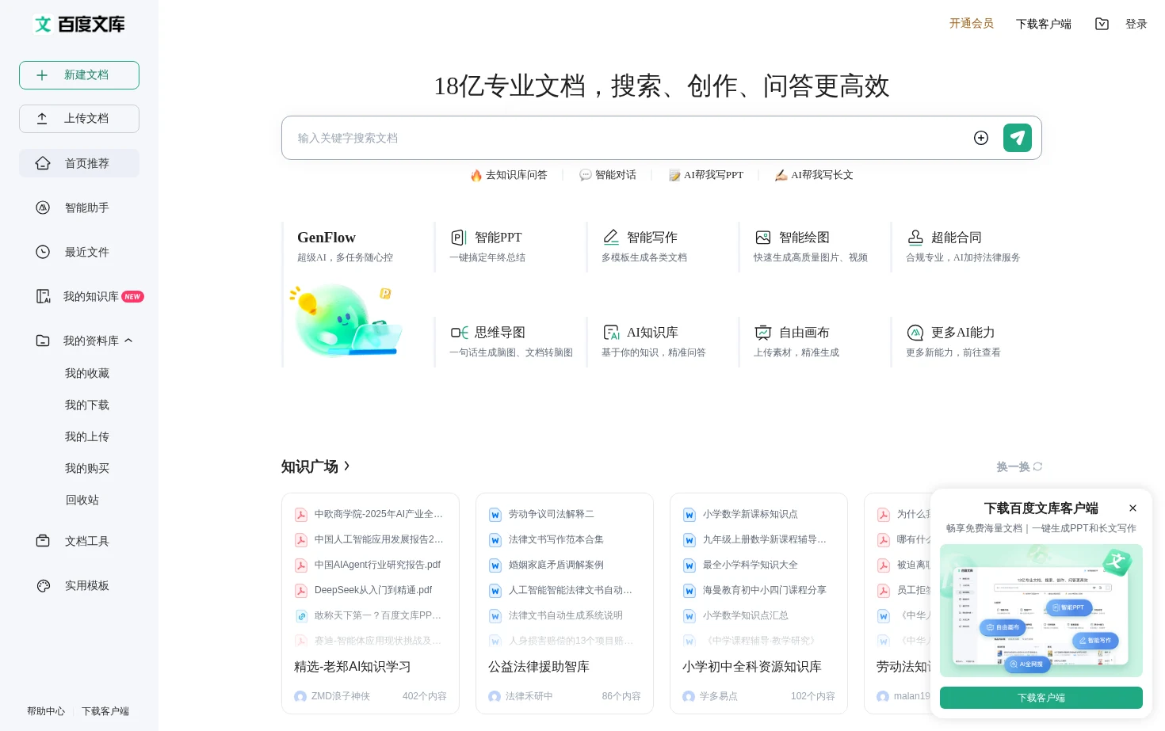
Task: Click the clock icon beside 最近文件
Action: (43, 252)
